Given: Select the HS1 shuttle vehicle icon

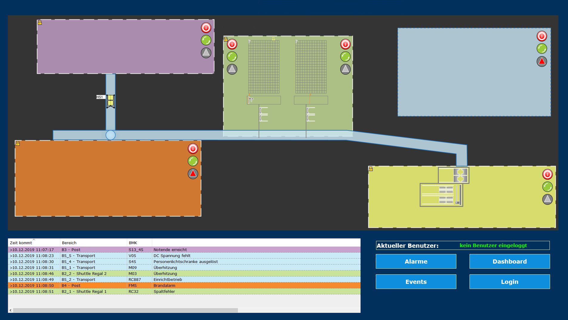Looking at the screenshot, I should click(x=110, y=101).
